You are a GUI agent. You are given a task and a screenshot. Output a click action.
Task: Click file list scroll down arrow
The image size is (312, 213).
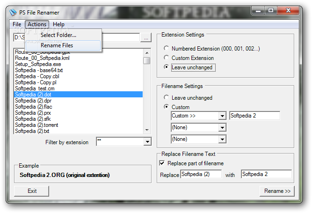click(147, 130)
